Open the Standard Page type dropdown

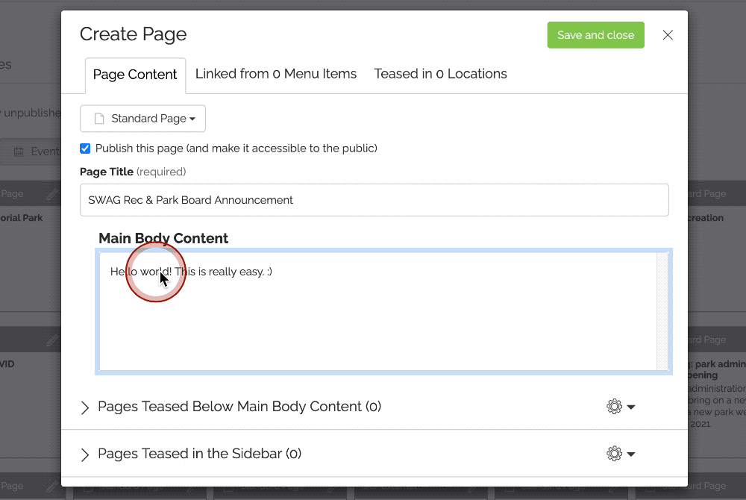142,119
